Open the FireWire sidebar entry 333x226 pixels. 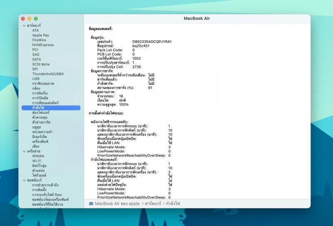pyautogui.click(x=39, y=40)
